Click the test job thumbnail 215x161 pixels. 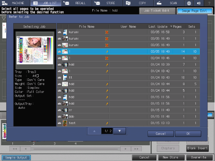(65, 123)
